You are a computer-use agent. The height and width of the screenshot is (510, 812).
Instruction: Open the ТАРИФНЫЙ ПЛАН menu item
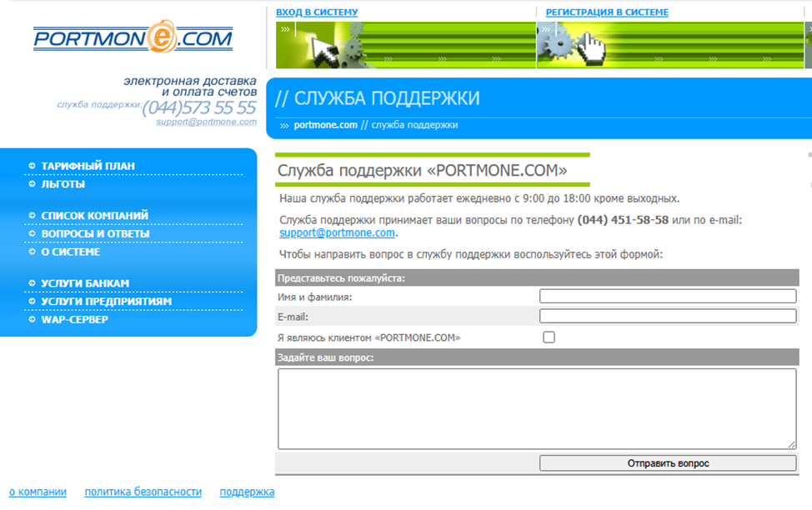coord(88,166)
